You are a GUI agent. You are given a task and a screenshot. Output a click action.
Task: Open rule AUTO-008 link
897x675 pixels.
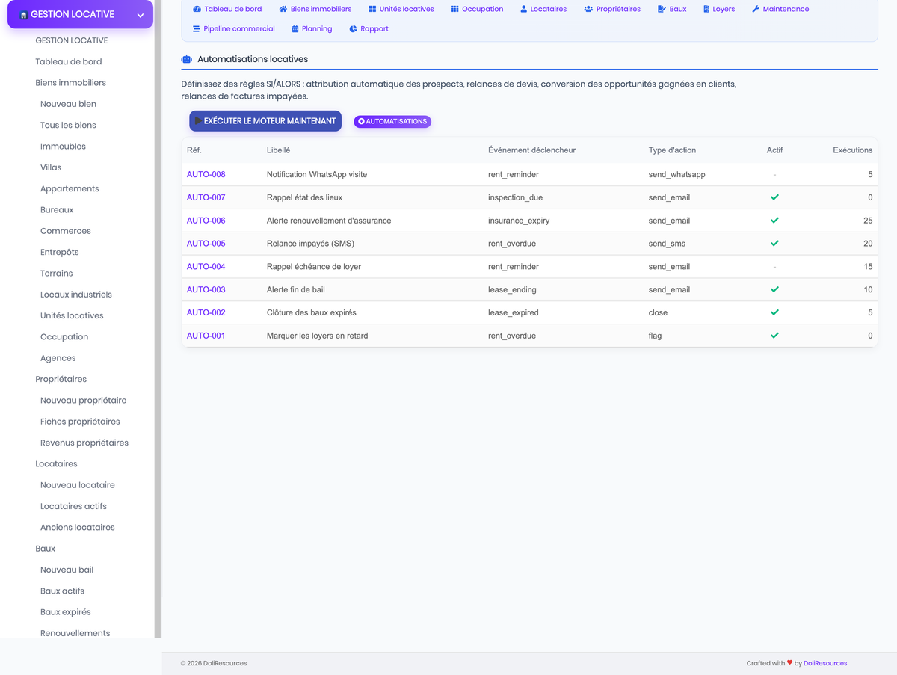tap(206, 174)
